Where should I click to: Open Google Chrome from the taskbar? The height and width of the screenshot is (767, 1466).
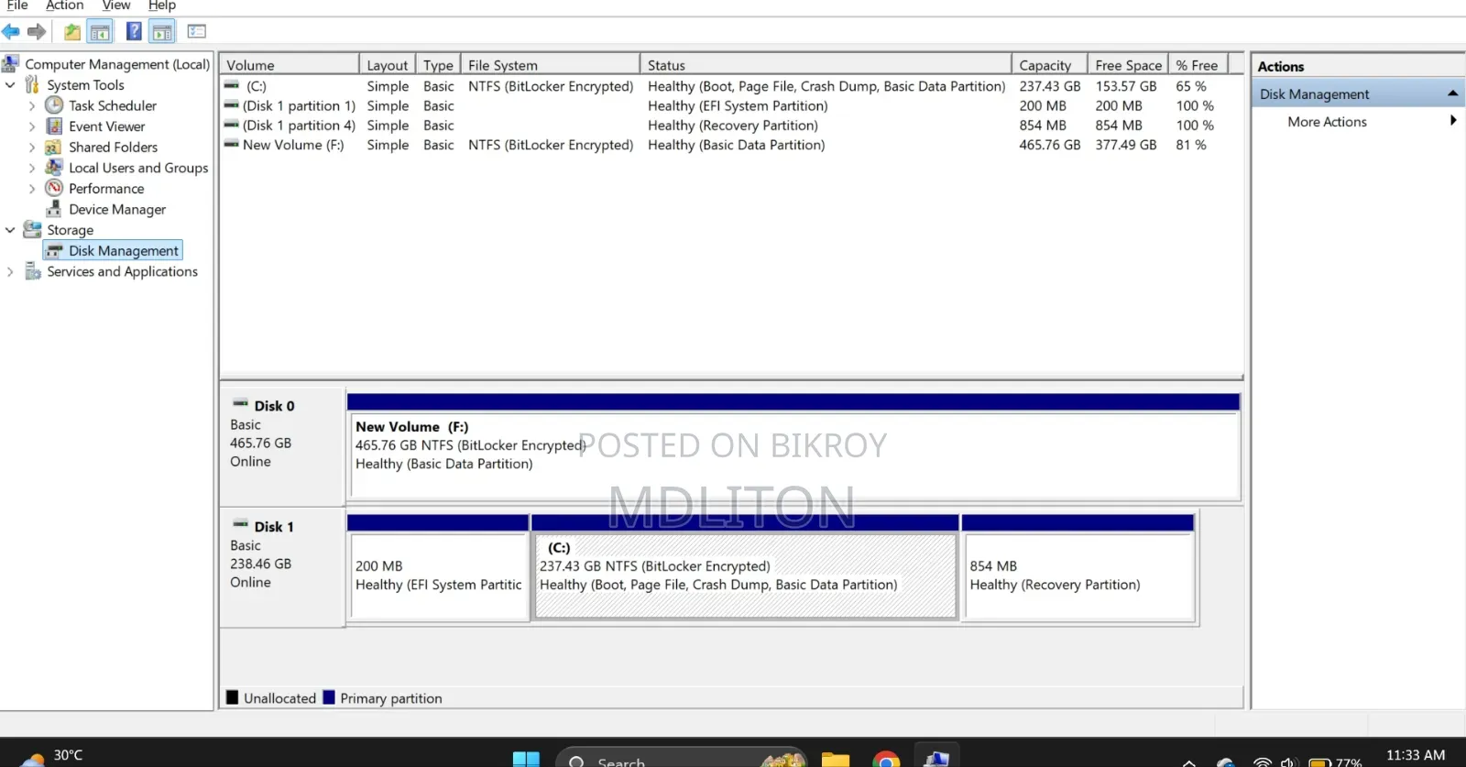coord(886,760)
